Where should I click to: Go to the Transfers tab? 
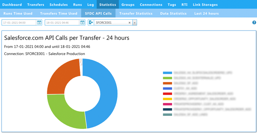click(x=36, y=4)
